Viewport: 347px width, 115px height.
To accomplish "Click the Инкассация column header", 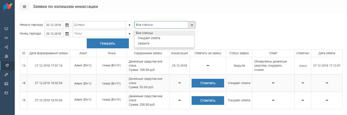I will 179,53.
